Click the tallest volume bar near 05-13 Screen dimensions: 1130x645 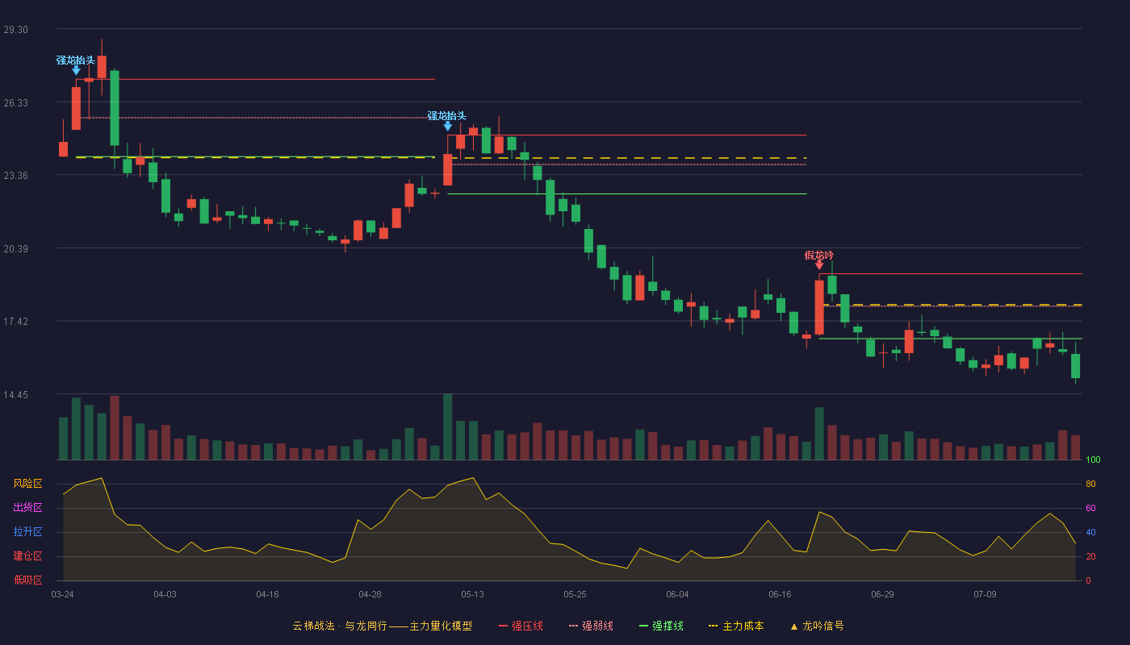tap(447, 427)
